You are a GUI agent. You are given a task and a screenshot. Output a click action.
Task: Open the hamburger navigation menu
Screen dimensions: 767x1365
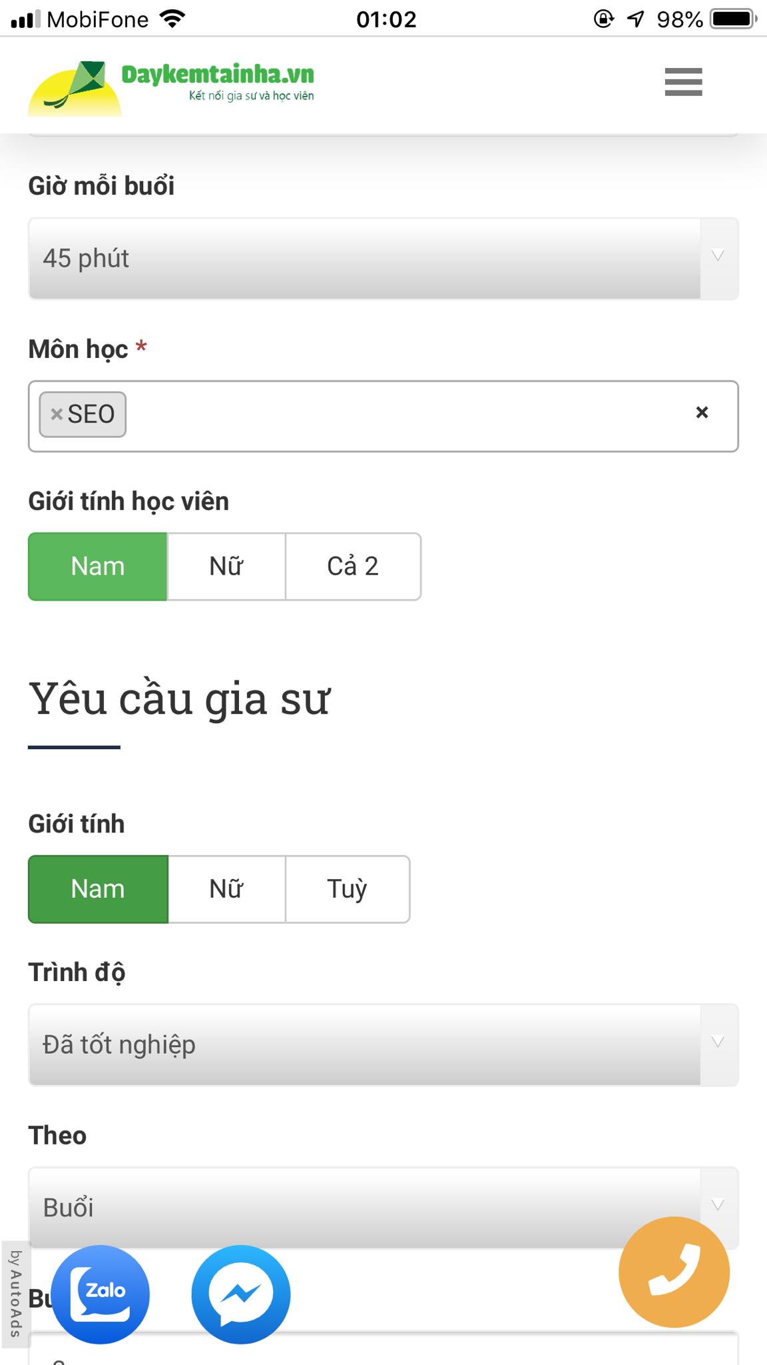(x=682, y=83)
